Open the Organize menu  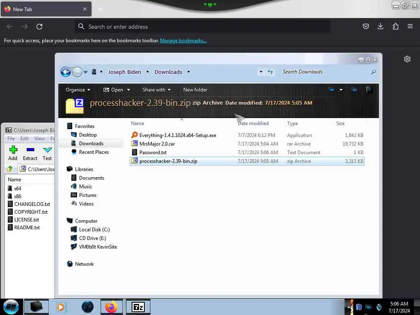point(78,90)
